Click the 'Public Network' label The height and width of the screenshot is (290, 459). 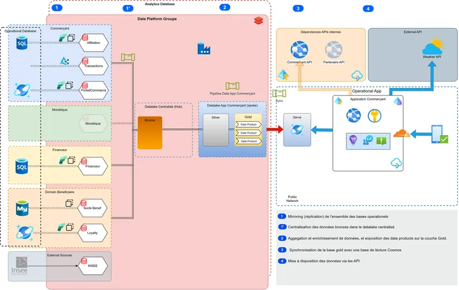coord(292,199)
